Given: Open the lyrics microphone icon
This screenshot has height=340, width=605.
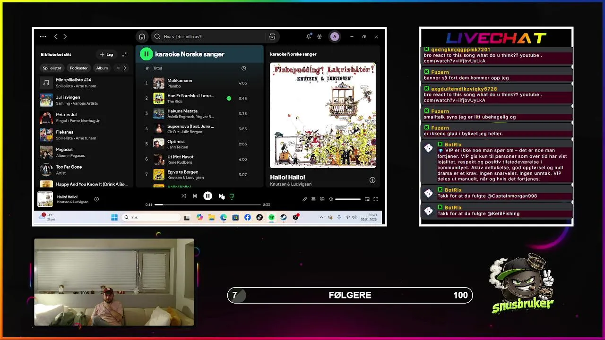Looking at the screenshot, I should [305, 199].
